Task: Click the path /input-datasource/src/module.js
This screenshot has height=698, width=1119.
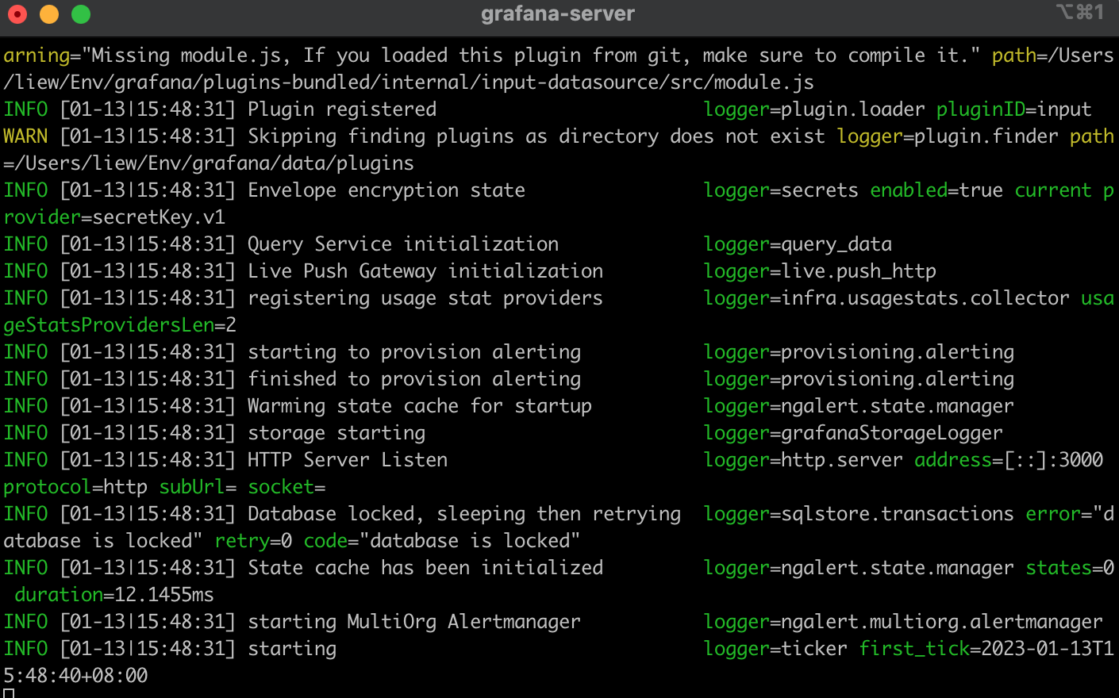Action: point(648,82)
